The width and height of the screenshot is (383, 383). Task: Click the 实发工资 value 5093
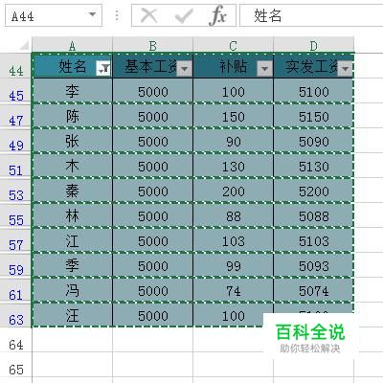tap(314, 265)
